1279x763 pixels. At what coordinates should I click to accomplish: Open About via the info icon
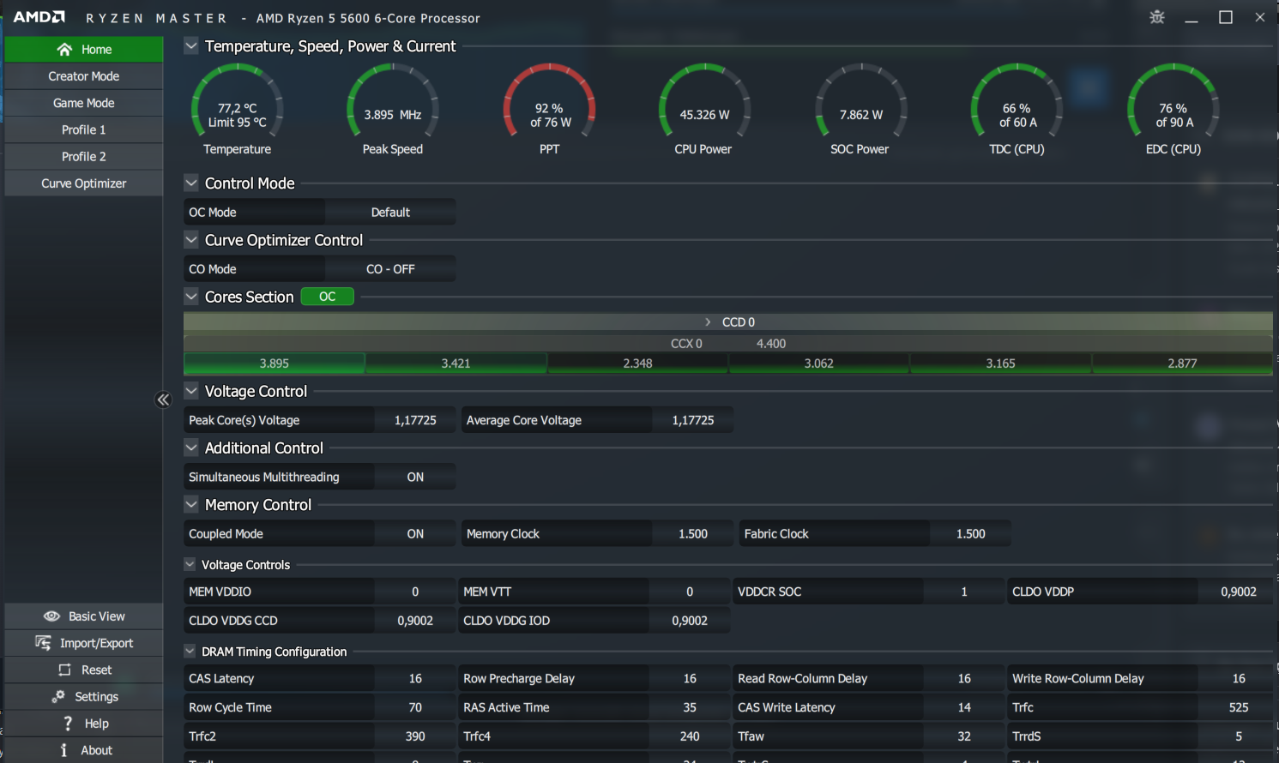[63, 750]
